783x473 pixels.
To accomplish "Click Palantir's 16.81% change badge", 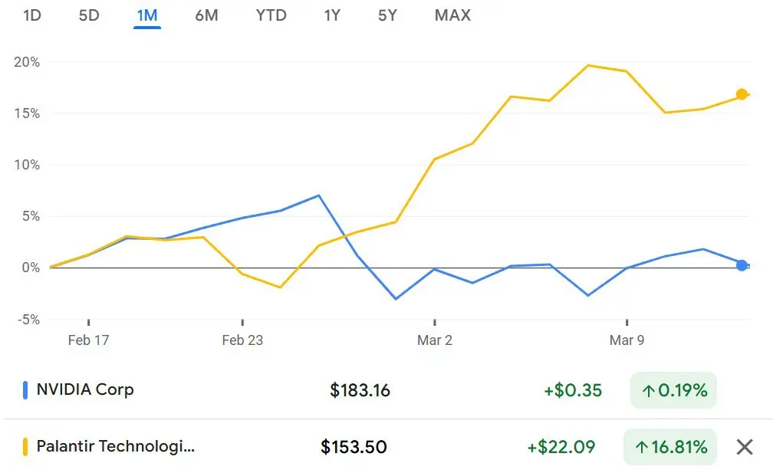I will 673,447.
